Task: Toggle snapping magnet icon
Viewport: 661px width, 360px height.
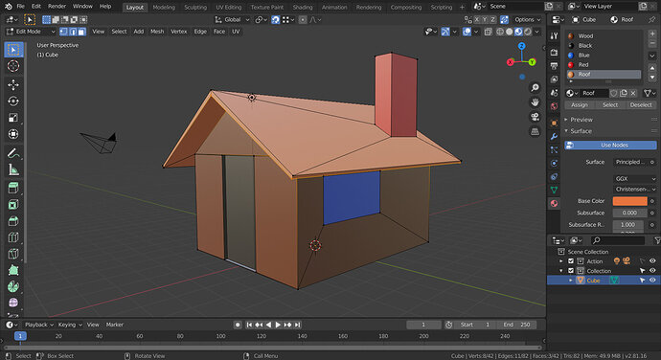Action: (x=275, y=20)
